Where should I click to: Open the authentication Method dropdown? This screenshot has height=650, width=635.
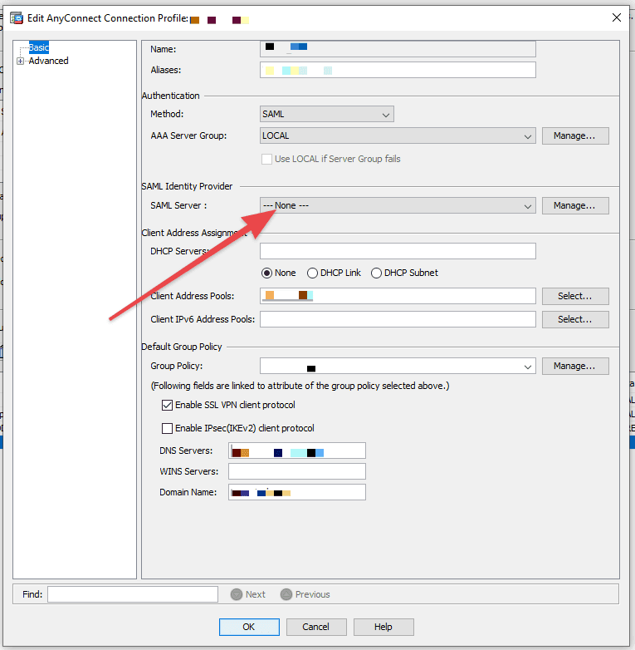tap(327, 114)
